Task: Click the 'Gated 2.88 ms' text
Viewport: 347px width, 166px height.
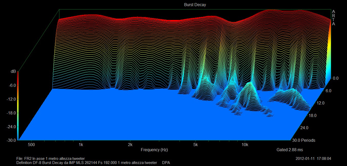Action: pyautogui.click(x=290, y=150)
